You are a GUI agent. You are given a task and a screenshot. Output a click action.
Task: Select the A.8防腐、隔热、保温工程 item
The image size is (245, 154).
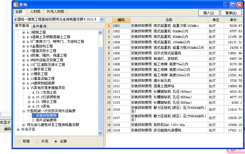[47, 55]
